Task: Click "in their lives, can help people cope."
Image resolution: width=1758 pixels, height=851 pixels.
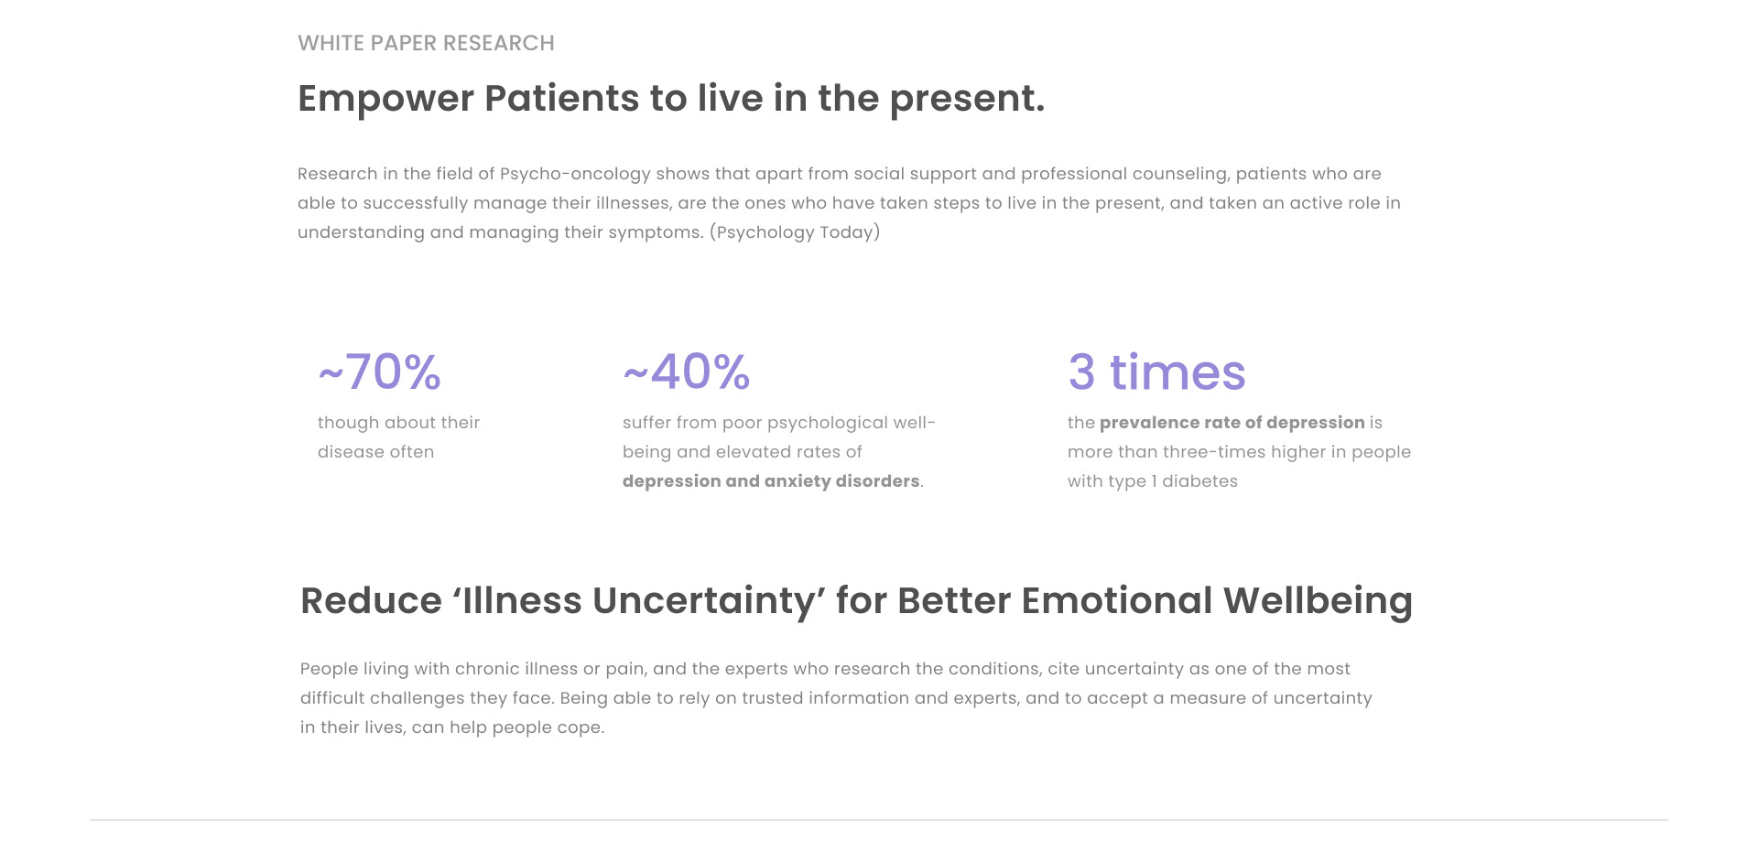Action: (x=452, y=727)
